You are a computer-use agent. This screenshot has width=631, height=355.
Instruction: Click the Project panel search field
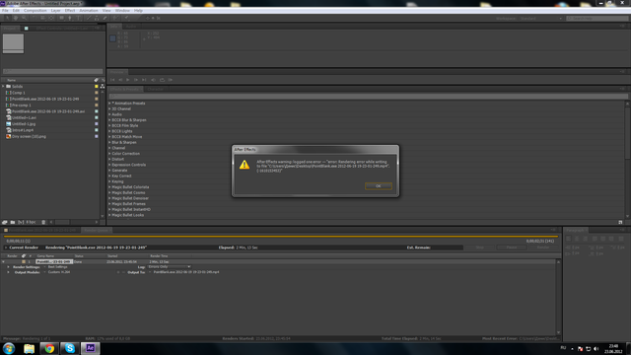click(52, 71)
